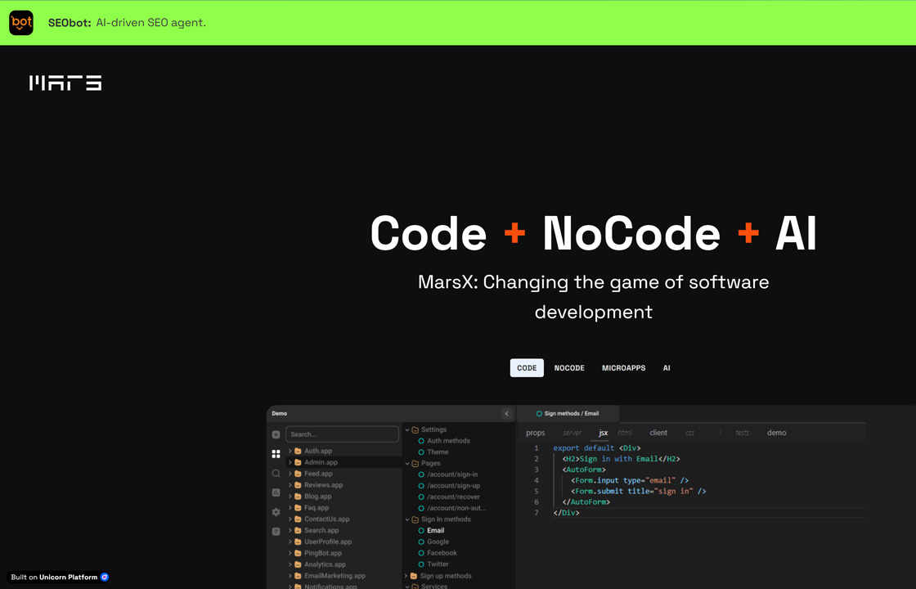The width and height of the screenshot is (916, 589).
Task: Click the circle icon beside Twitter
Action: (421, 564)
